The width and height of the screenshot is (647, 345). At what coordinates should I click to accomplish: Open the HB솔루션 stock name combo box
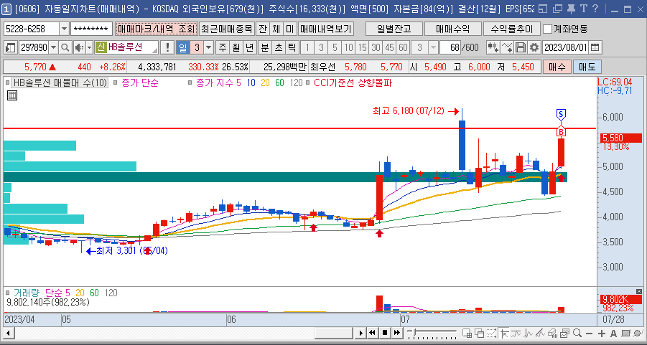127,47
